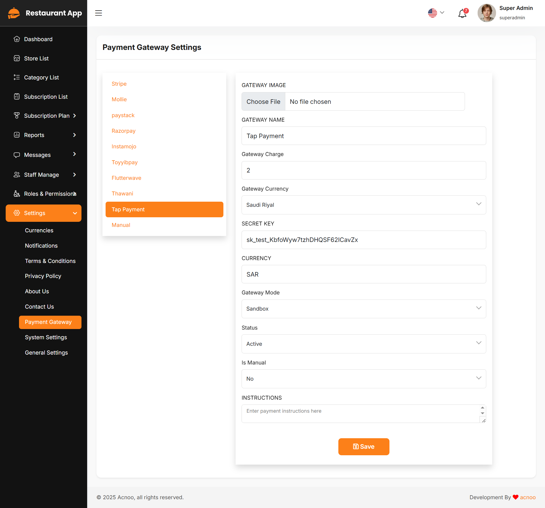The width and height of the screenshot is (545, 508).
Task: Click the Staff Manage people icon
Action: tap(17, 175)
